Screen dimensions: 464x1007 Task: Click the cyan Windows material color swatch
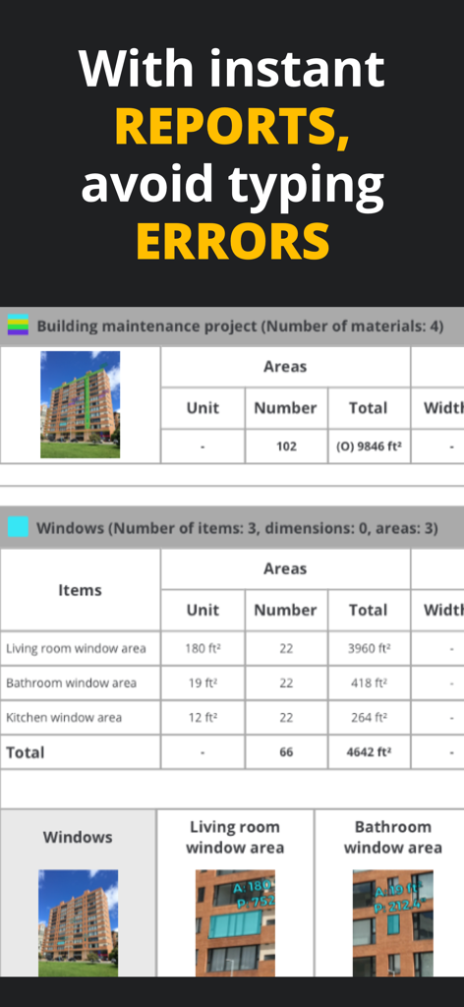tap(18, 527)
